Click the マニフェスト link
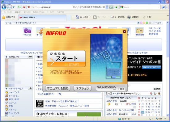Screen dimensions: 170x122 click(x=63, y=106)
